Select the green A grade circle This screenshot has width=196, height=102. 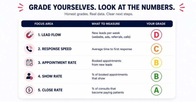(156, 90)
